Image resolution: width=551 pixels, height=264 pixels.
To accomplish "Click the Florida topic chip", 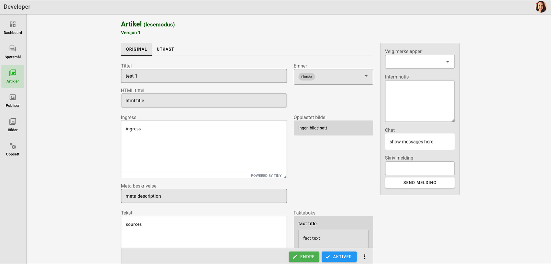I will (x=306, y=77).
